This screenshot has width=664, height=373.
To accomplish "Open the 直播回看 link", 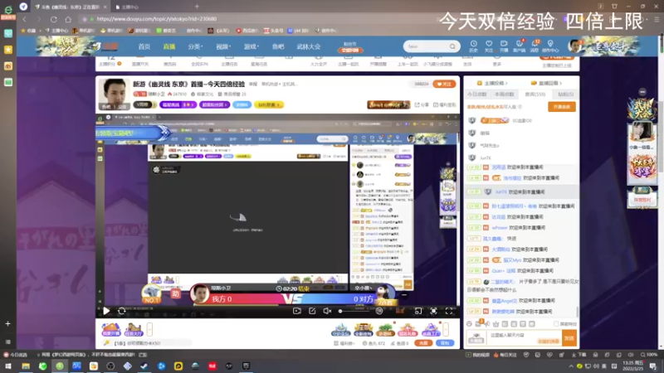I will [546, 83].
